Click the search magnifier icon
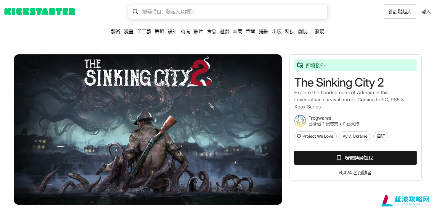435x208 pixels. point(135,12)
